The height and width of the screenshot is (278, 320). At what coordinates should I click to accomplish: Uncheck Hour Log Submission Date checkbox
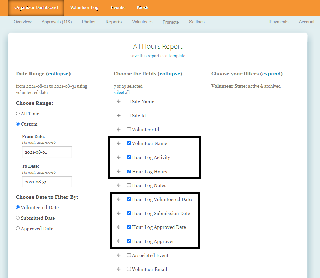(129, 213)
